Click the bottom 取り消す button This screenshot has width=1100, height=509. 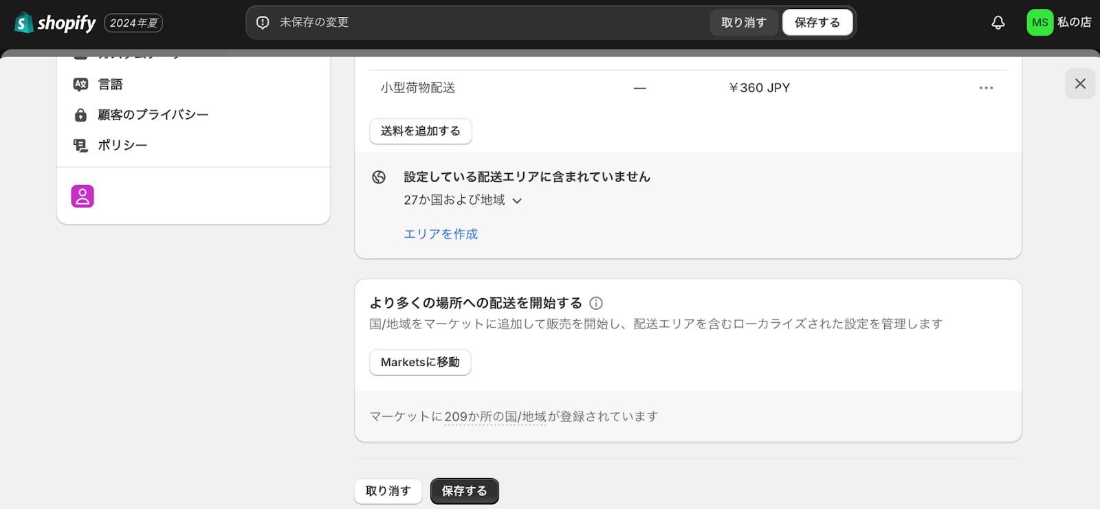pyautogui.click(x=388, y=491)
